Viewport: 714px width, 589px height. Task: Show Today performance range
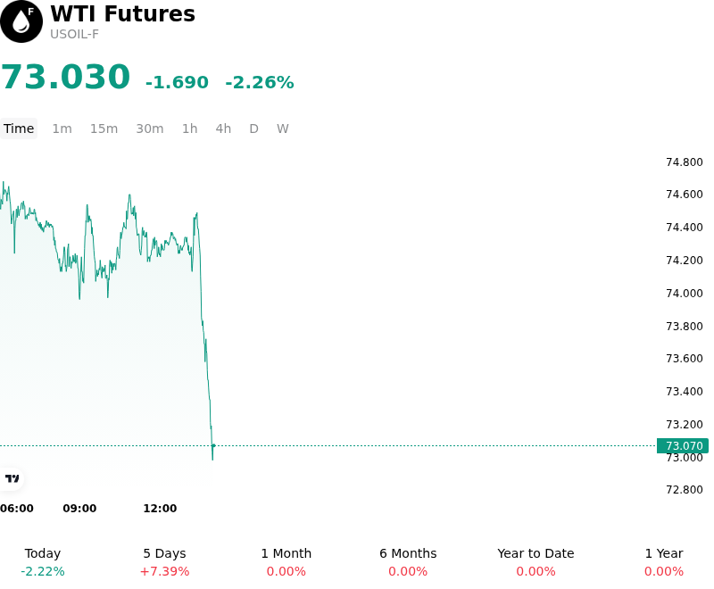(x=42, y=562)
